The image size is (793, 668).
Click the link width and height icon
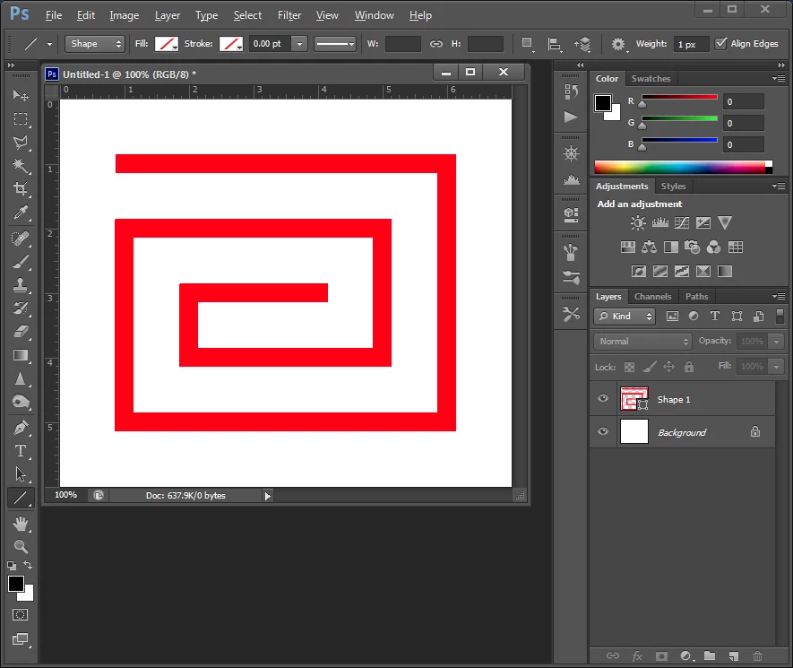point(436,44)
